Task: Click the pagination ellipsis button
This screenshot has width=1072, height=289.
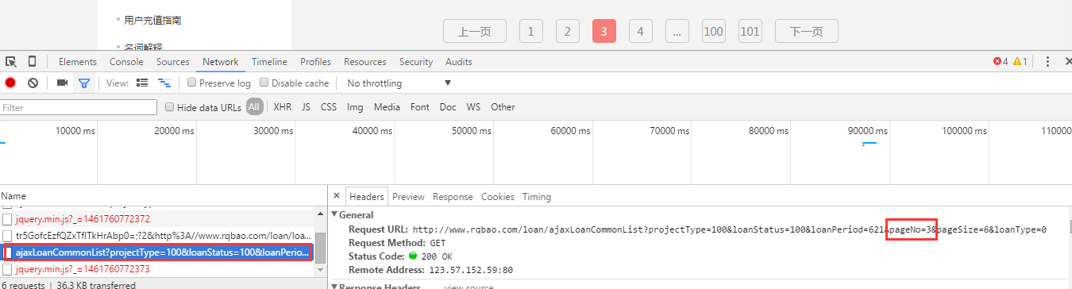Action: [677, 32]
